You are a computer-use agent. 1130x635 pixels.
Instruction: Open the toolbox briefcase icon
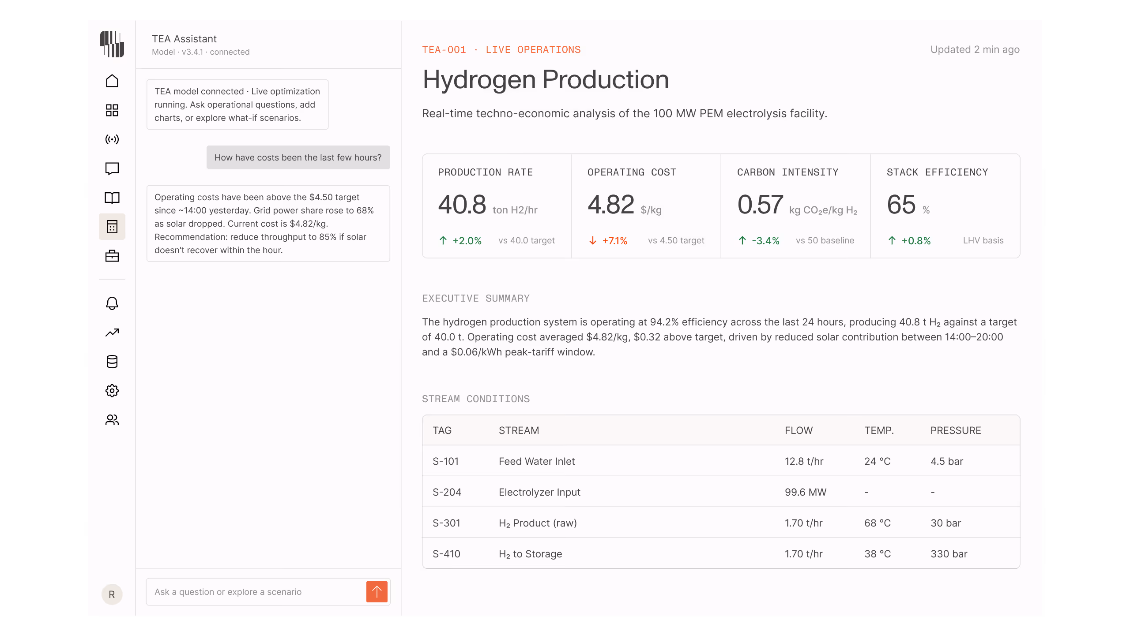point(112,256)
